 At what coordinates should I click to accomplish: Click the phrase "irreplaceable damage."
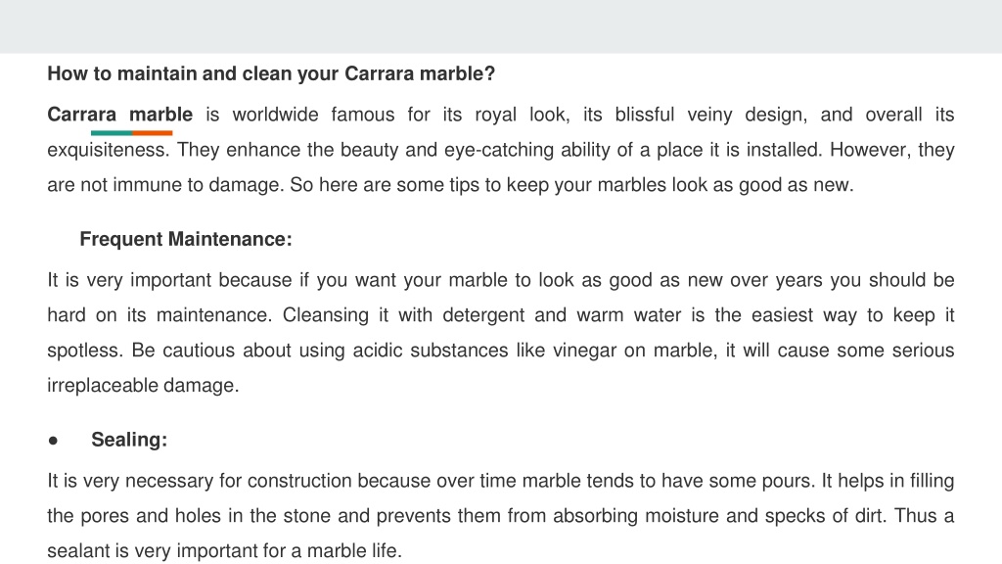pos(143,386)
